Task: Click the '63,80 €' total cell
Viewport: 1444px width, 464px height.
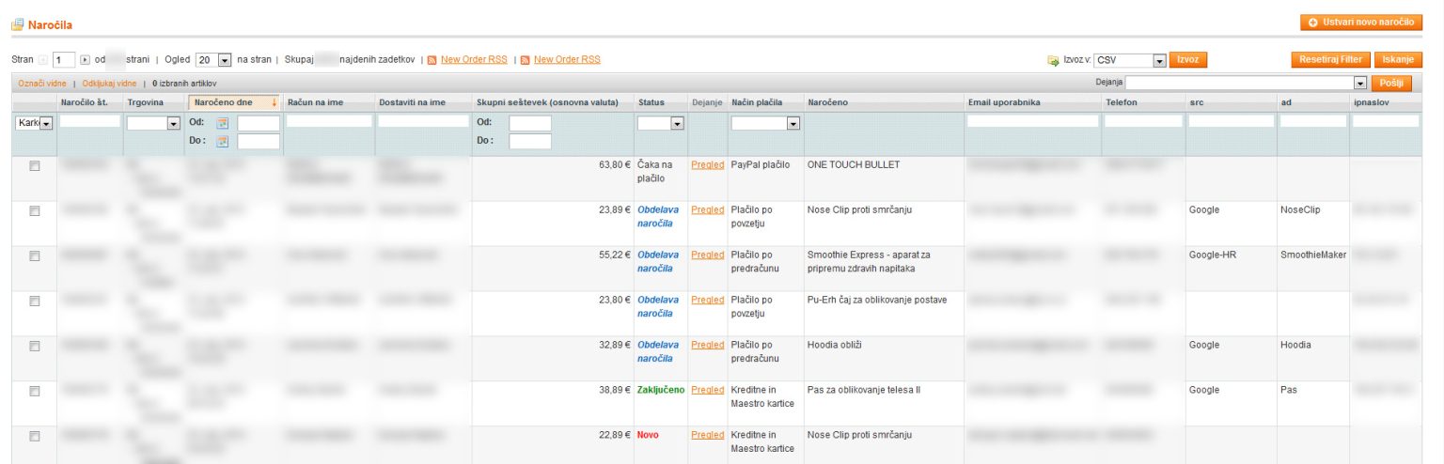Action: point(615,164)
